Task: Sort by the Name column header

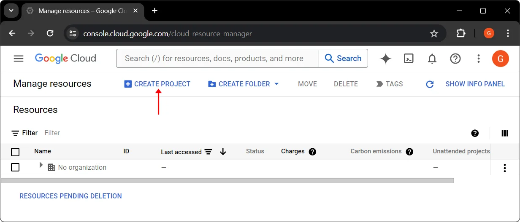Action: [43, 151]
